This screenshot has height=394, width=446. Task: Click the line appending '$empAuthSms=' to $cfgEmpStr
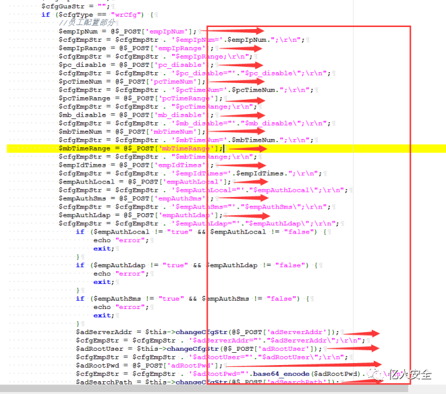[195, 207]
